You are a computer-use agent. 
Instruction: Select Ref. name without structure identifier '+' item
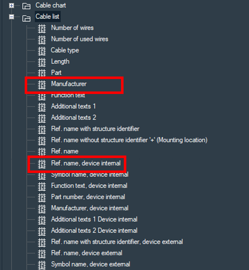[x=129, y=140]
